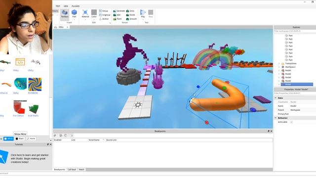Group the selected objects
This screenshot has height=178, width=316.
coord(104,11)
